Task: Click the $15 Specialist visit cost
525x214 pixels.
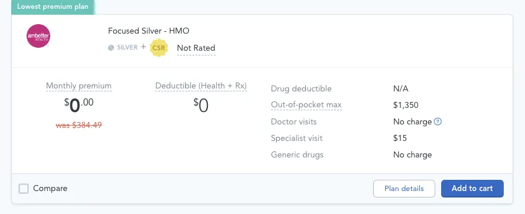Action: 400,138
